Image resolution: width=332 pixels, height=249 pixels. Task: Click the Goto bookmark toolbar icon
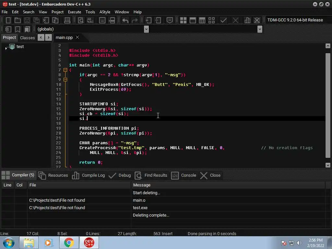pos(27,29)
